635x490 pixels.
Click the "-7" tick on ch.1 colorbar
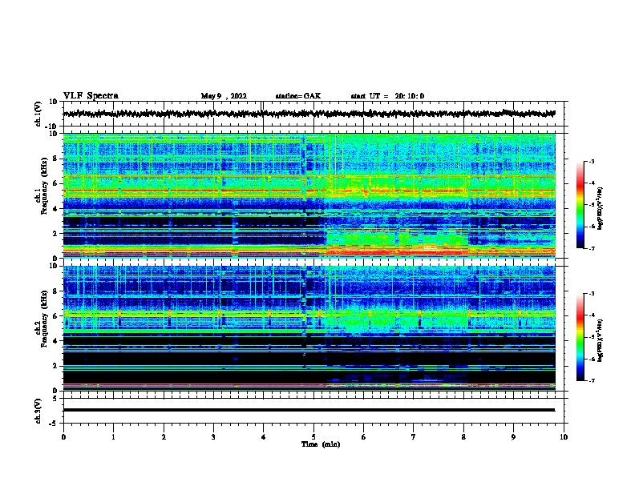pyautogui.click(x=591, y=248)
